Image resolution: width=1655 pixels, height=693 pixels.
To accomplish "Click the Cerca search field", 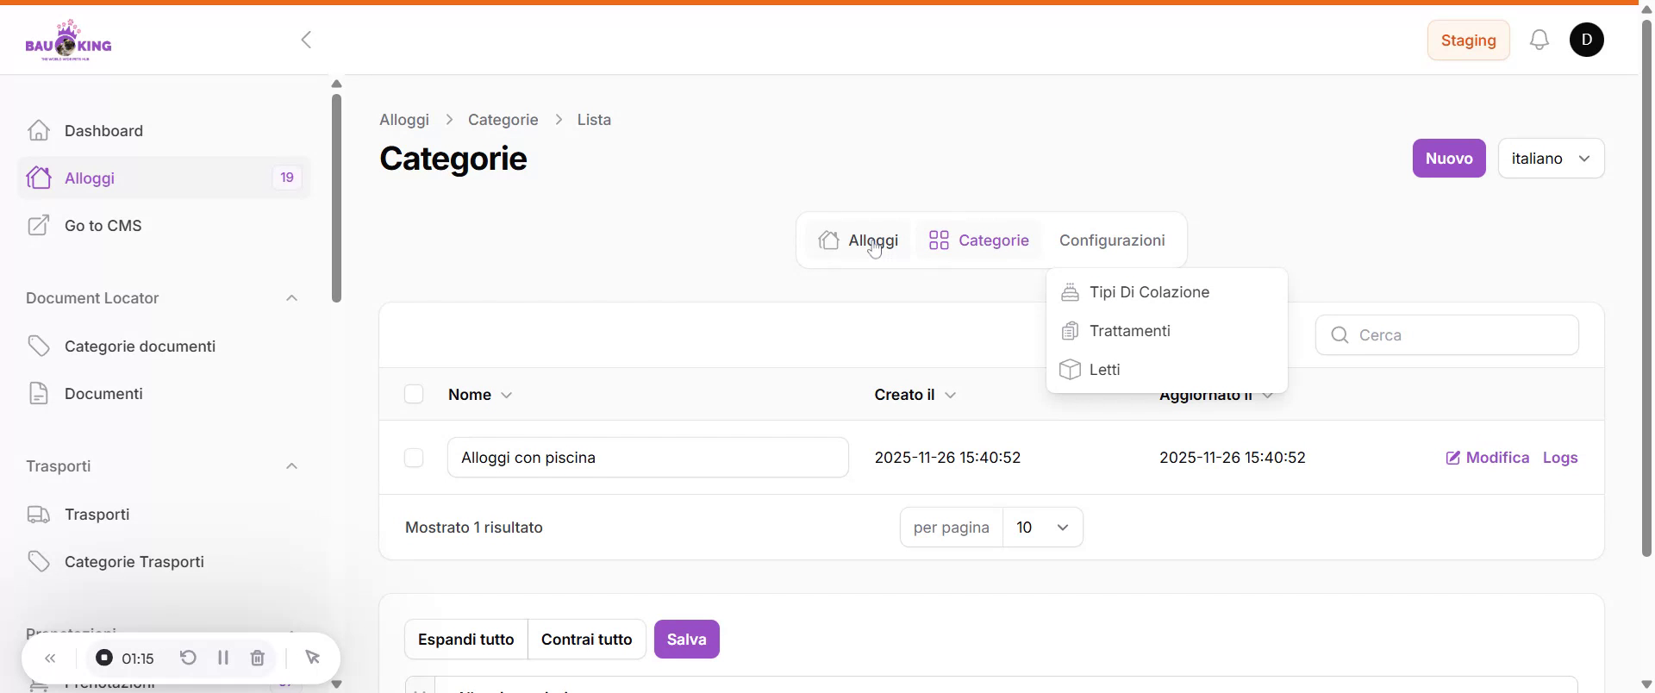I will pyautogui.click(x=1447, y=335).
